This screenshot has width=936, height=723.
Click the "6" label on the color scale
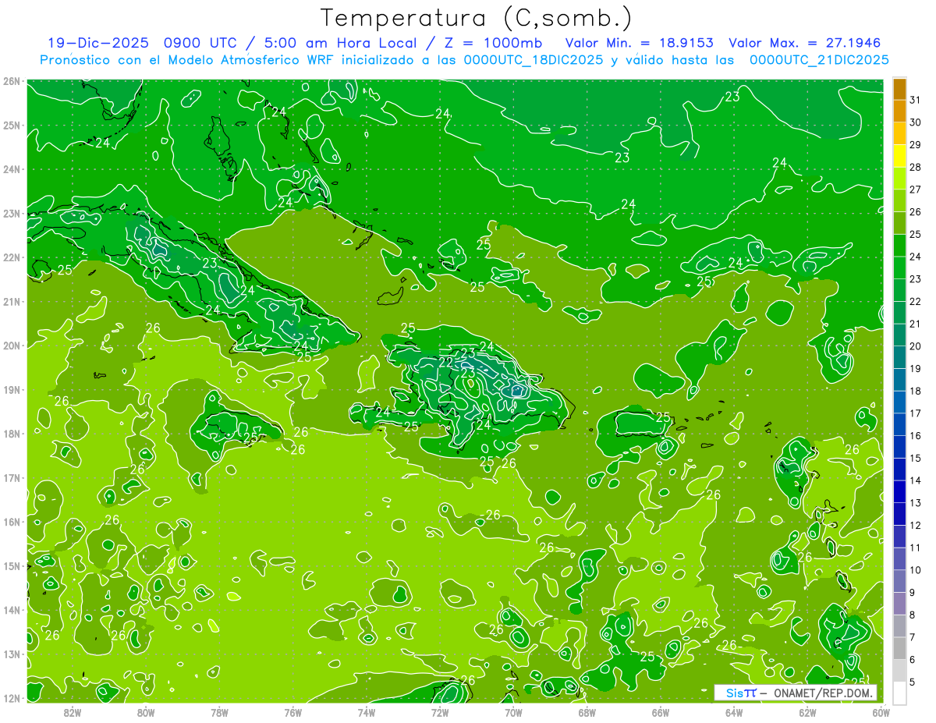pos(913,660)
